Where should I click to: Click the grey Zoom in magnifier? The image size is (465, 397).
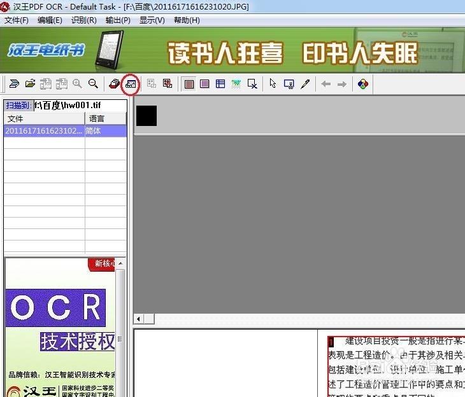point(78,84)
